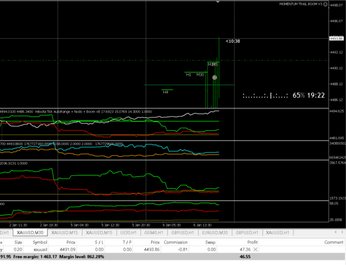Open the US30,H1 chart tab
The height and width of the screenshot is (265, 346).
pos(128,232)
